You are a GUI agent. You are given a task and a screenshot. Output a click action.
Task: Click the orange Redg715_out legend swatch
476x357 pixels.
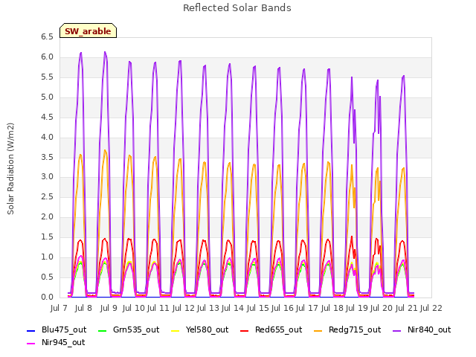click(x=318, y=330)
